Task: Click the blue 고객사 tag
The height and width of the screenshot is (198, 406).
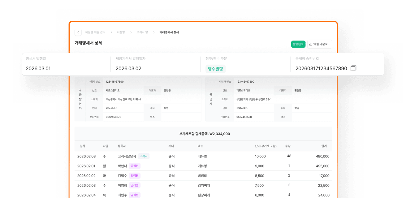Action: tap(144, 156)
